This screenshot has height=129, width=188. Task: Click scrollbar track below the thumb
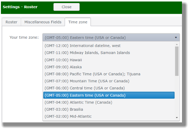pyautogui.click(x=177, y=96)
